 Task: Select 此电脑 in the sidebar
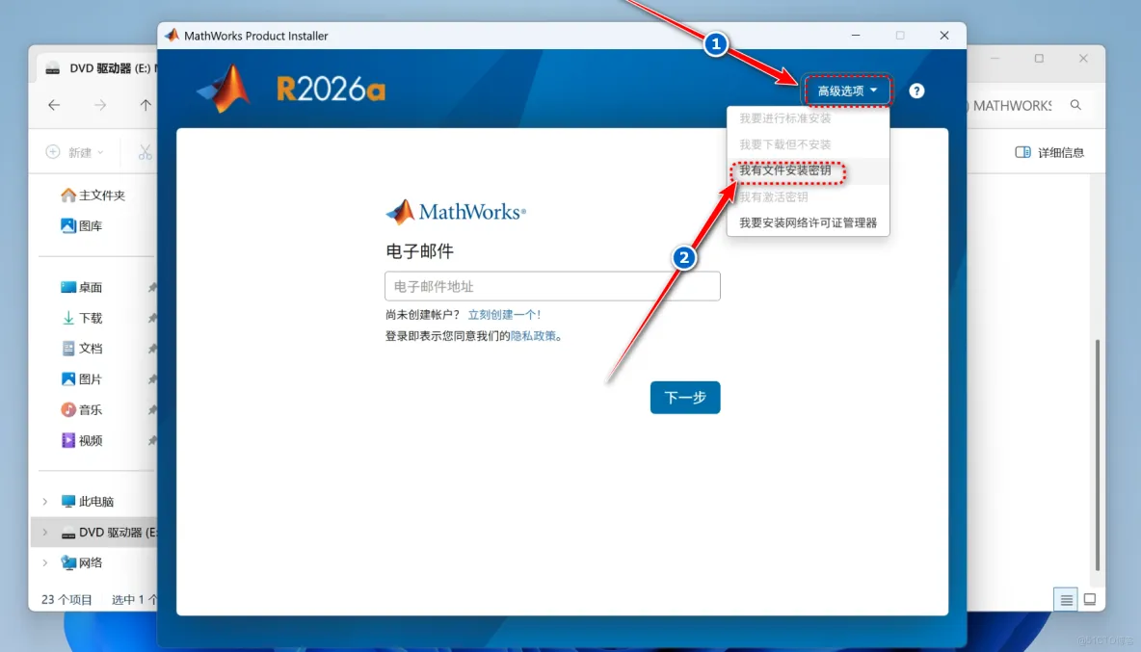[88, 502]
